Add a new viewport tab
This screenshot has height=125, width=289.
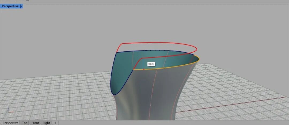[55, 123]
